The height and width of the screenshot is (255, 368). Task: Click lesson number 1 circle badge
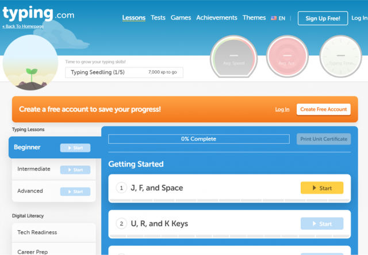[x=121, y=188]
